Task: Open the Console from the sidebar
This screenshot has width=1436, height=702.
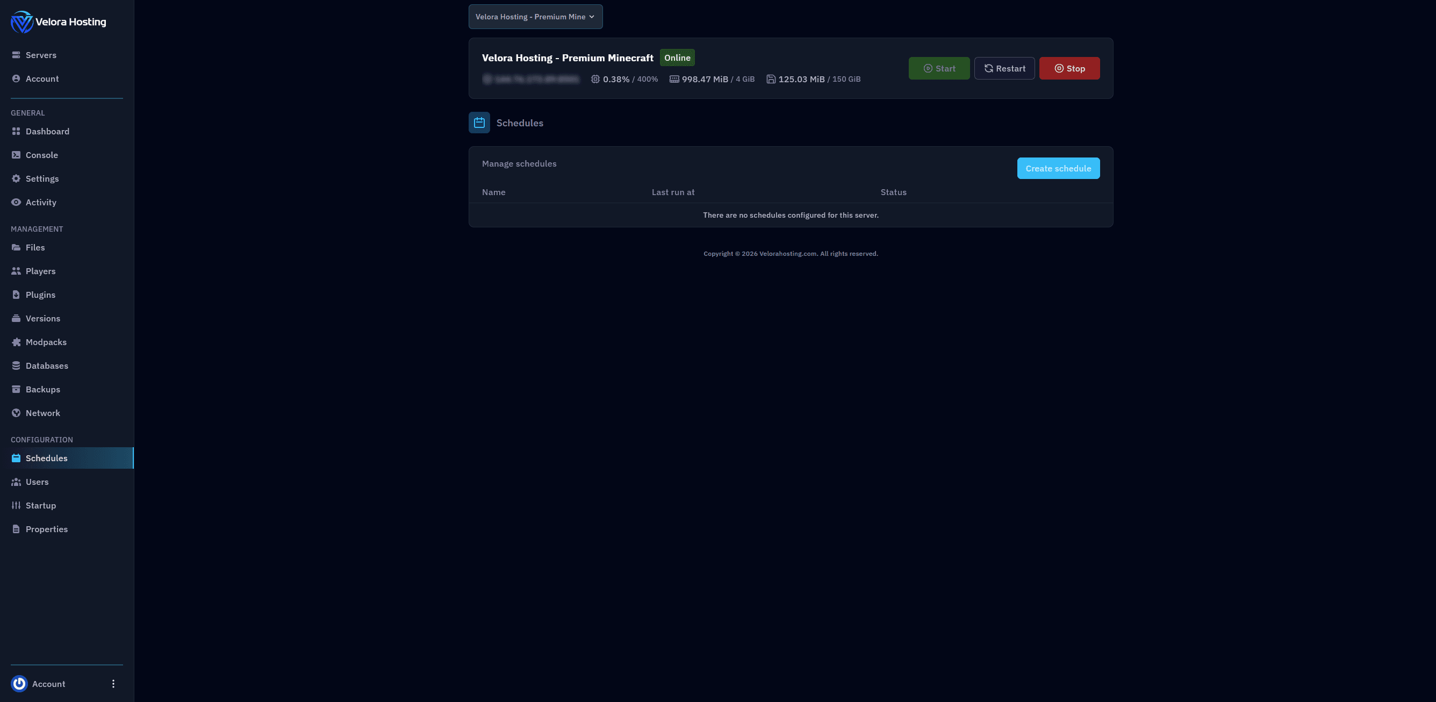Action: [x=42, y=154]
